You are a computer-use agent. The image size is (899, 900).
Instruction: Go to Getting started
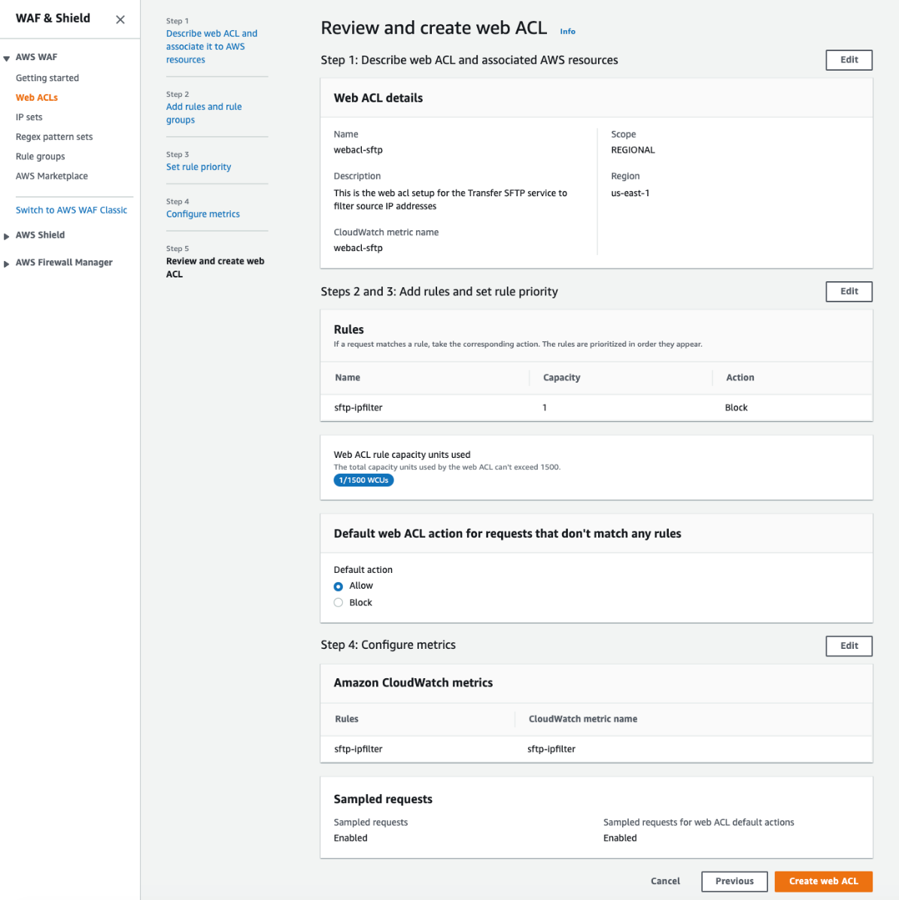pyautogui.click(x=47, y=77)
